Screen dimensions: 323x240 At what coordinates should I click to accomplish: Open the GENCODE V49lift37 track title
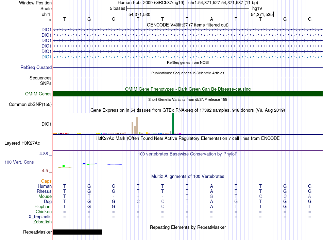point(187,25)
